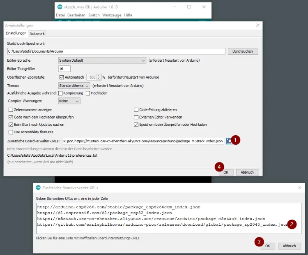Image resolution: width=308 pixels, height=255 pixels.
Task: Close the Arduino sketch window
Action: [x=204, y=7]
